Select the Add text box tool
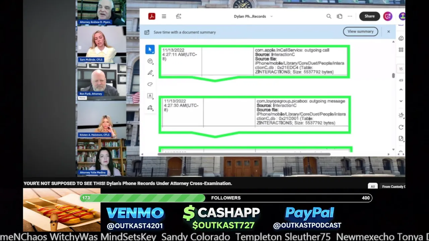The width and height of the screenshot is (429, 241). 150,96
